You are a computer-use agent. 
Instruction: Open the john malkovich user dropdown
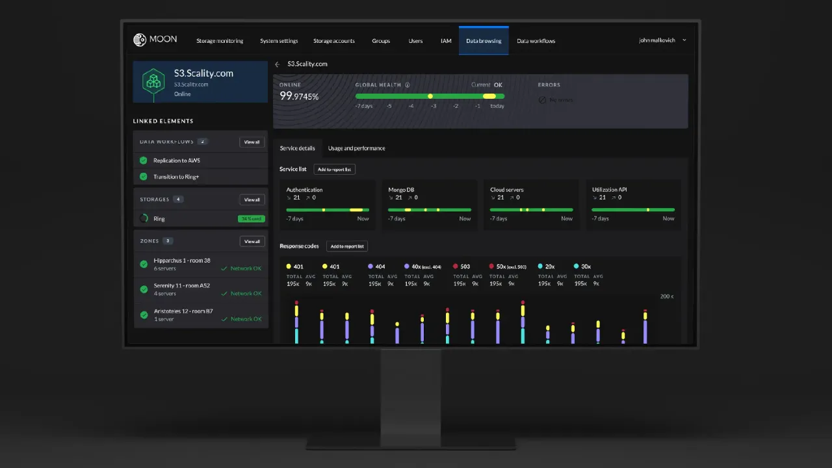tap(662, 40)
